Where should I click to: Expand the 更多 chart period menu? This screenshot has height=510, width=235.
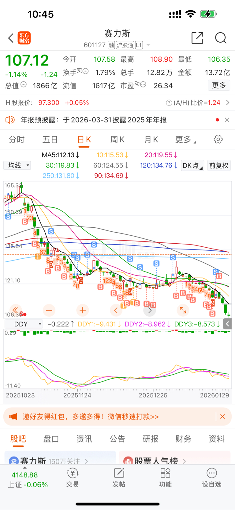tap(185, 140)
